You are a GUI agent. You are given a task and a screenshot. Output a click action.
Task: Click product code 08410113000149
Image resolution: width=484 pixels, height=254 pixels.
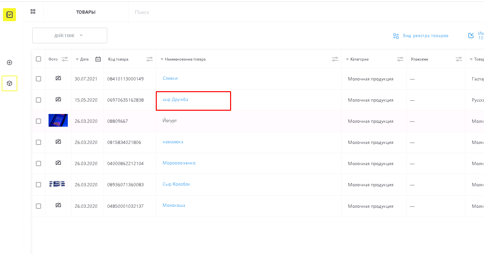point(125,79)
